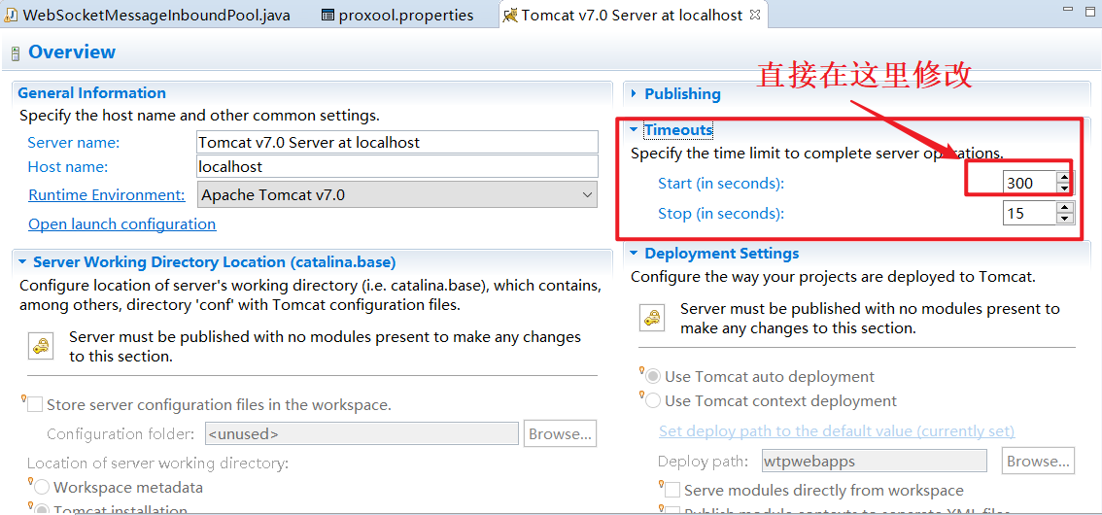Click Browse next to Deploy path

click(x=1039, y=461)
